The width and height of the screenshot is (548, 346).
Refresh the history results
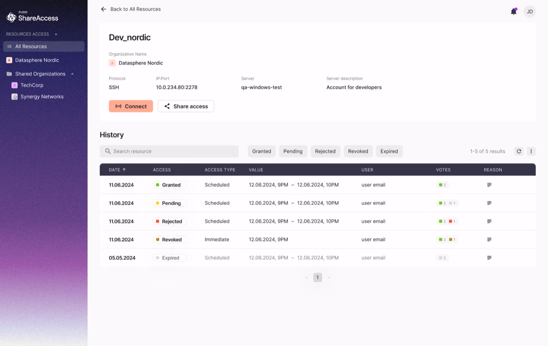519,151
